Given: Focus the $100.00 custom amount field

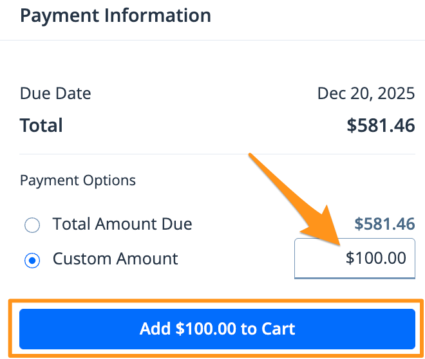Looking at the screenshot, I should 355,258.
